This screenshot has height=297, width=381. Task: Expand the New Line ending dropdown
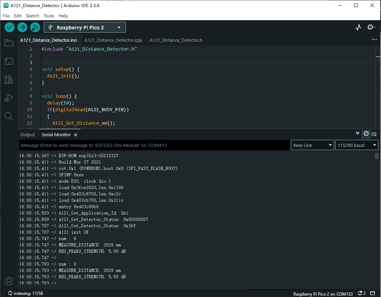[x=312, y=145]
